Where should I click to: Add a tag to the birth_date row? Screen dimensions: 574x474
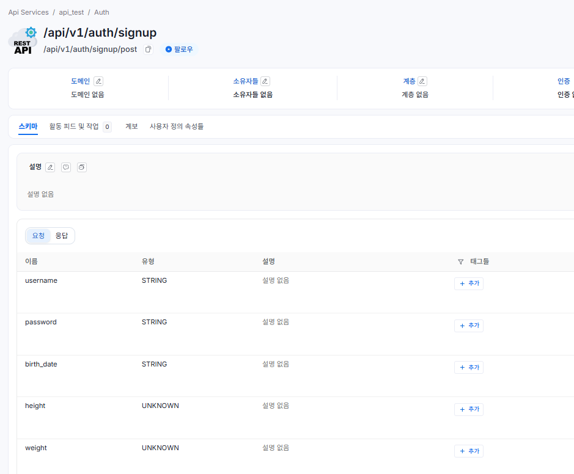point(469,367)
